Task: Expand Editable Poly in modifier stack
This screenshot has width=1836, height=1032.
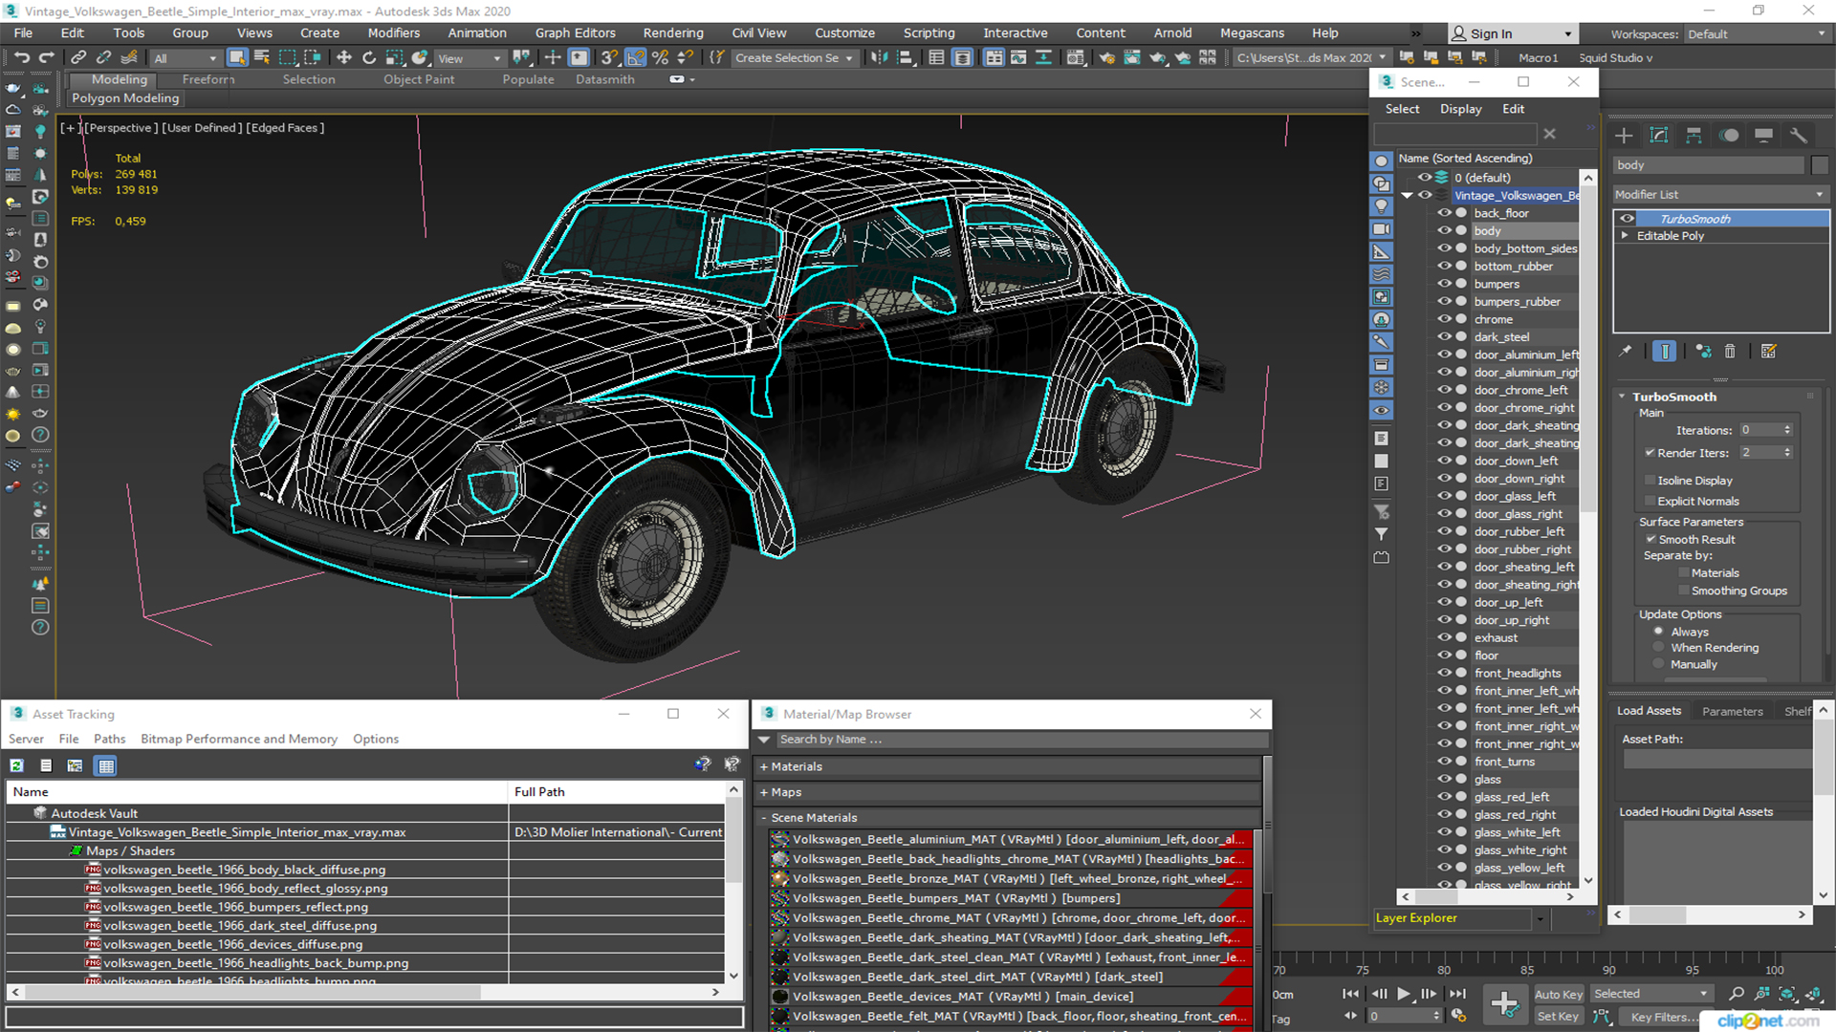Action: pos(1625,236)
